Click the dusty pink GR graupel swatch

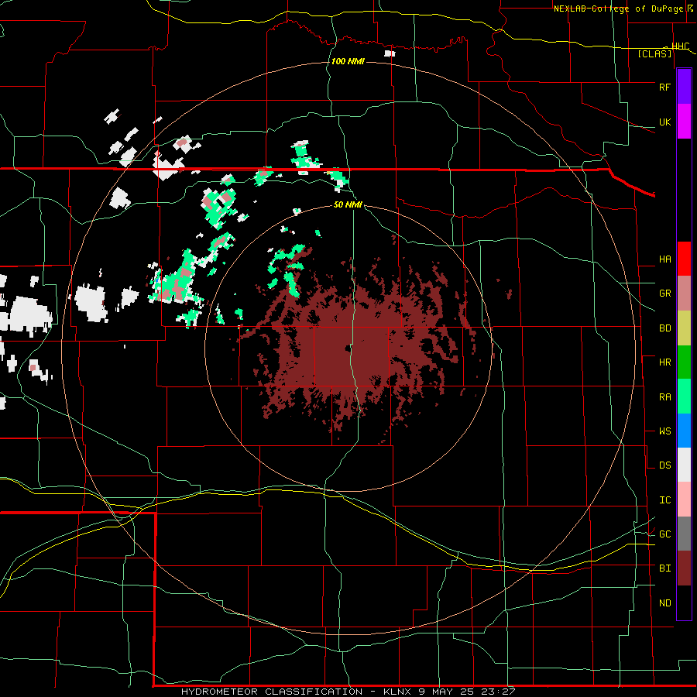[684, 294]
